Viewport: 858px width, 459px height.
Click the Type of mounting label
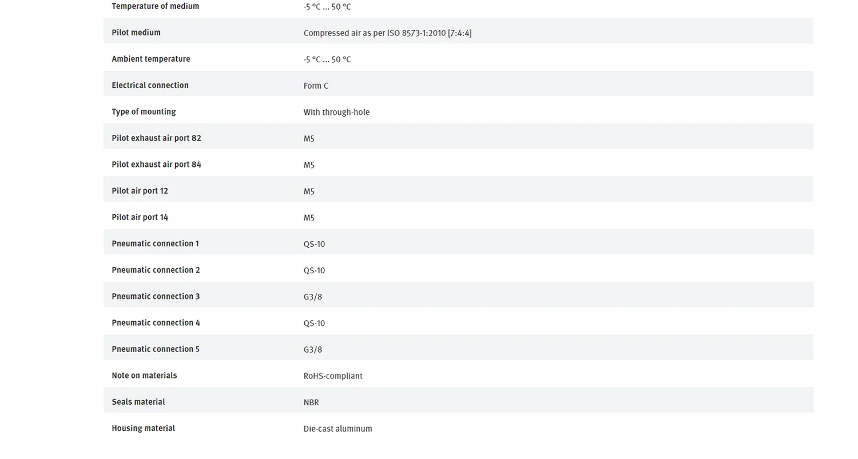pyautogui.click(x=144, y=112)
